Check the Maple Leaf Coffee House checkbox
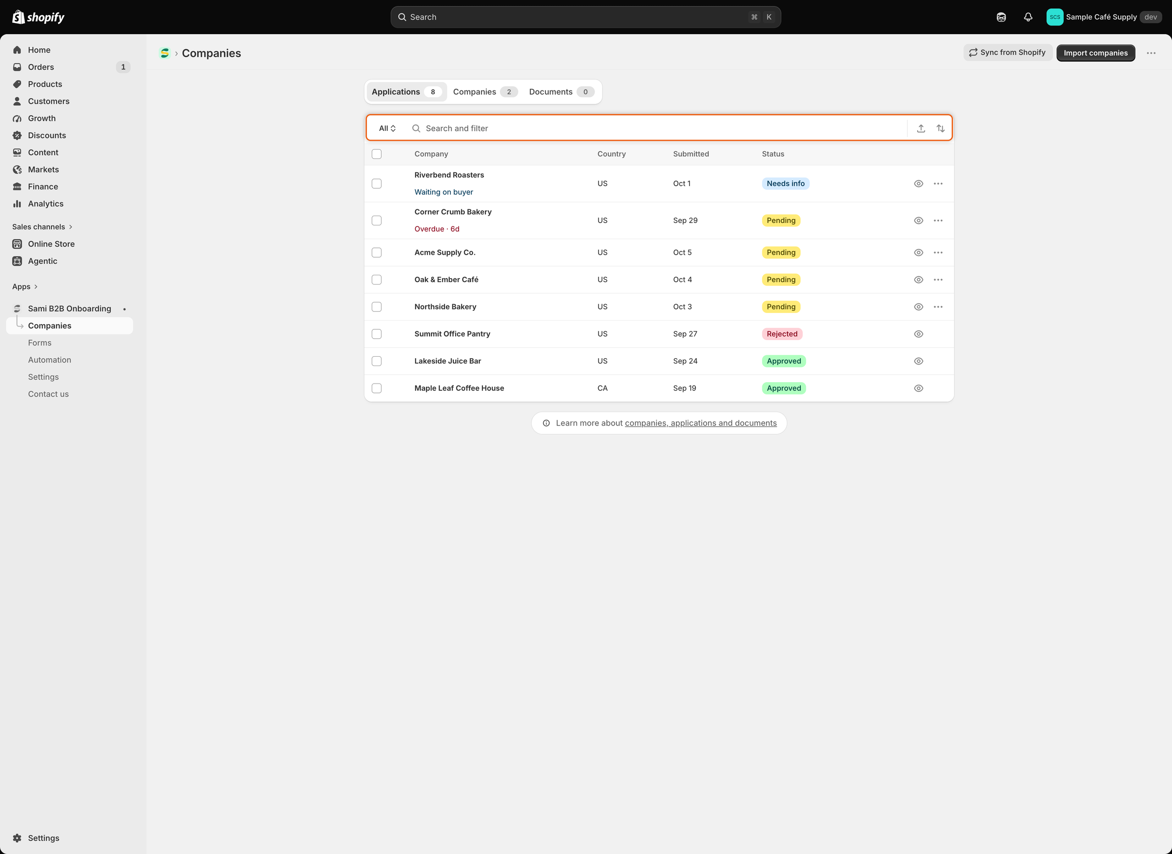 pyautogui.click(x=377, y=388)
